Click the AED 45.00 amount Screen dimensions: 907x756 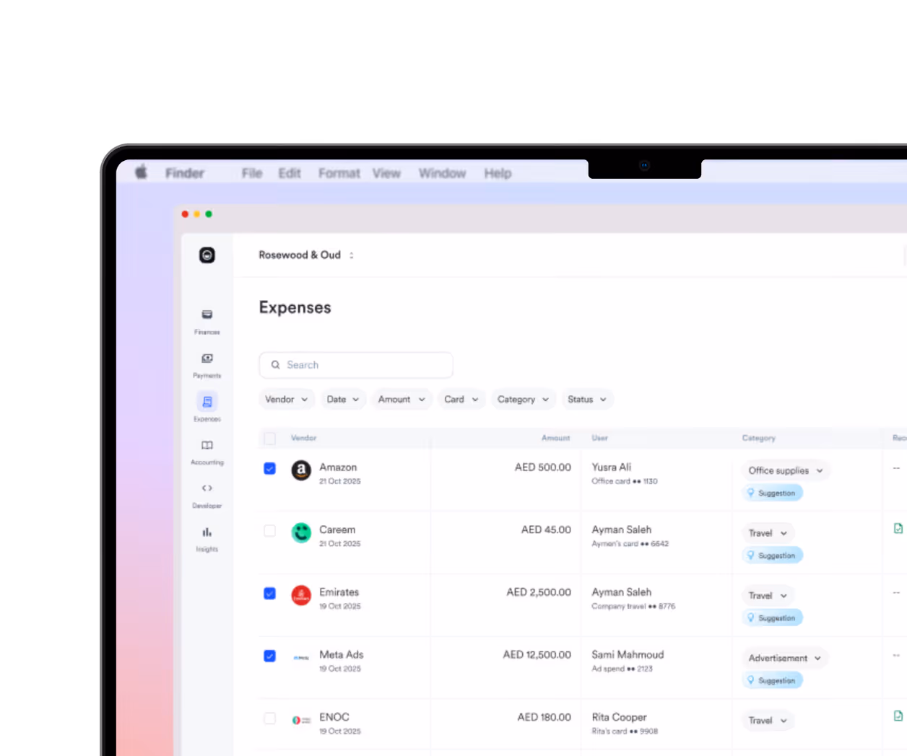coord(546,529)
